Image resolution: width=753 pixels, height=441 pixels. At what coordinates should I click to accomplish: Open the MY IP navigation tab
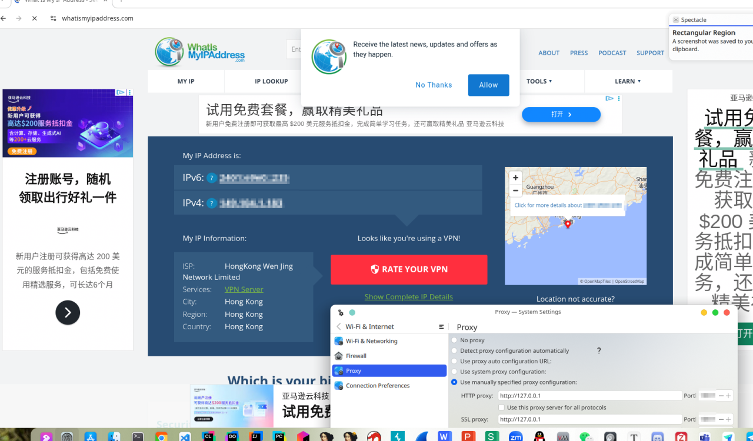point(186,81)
